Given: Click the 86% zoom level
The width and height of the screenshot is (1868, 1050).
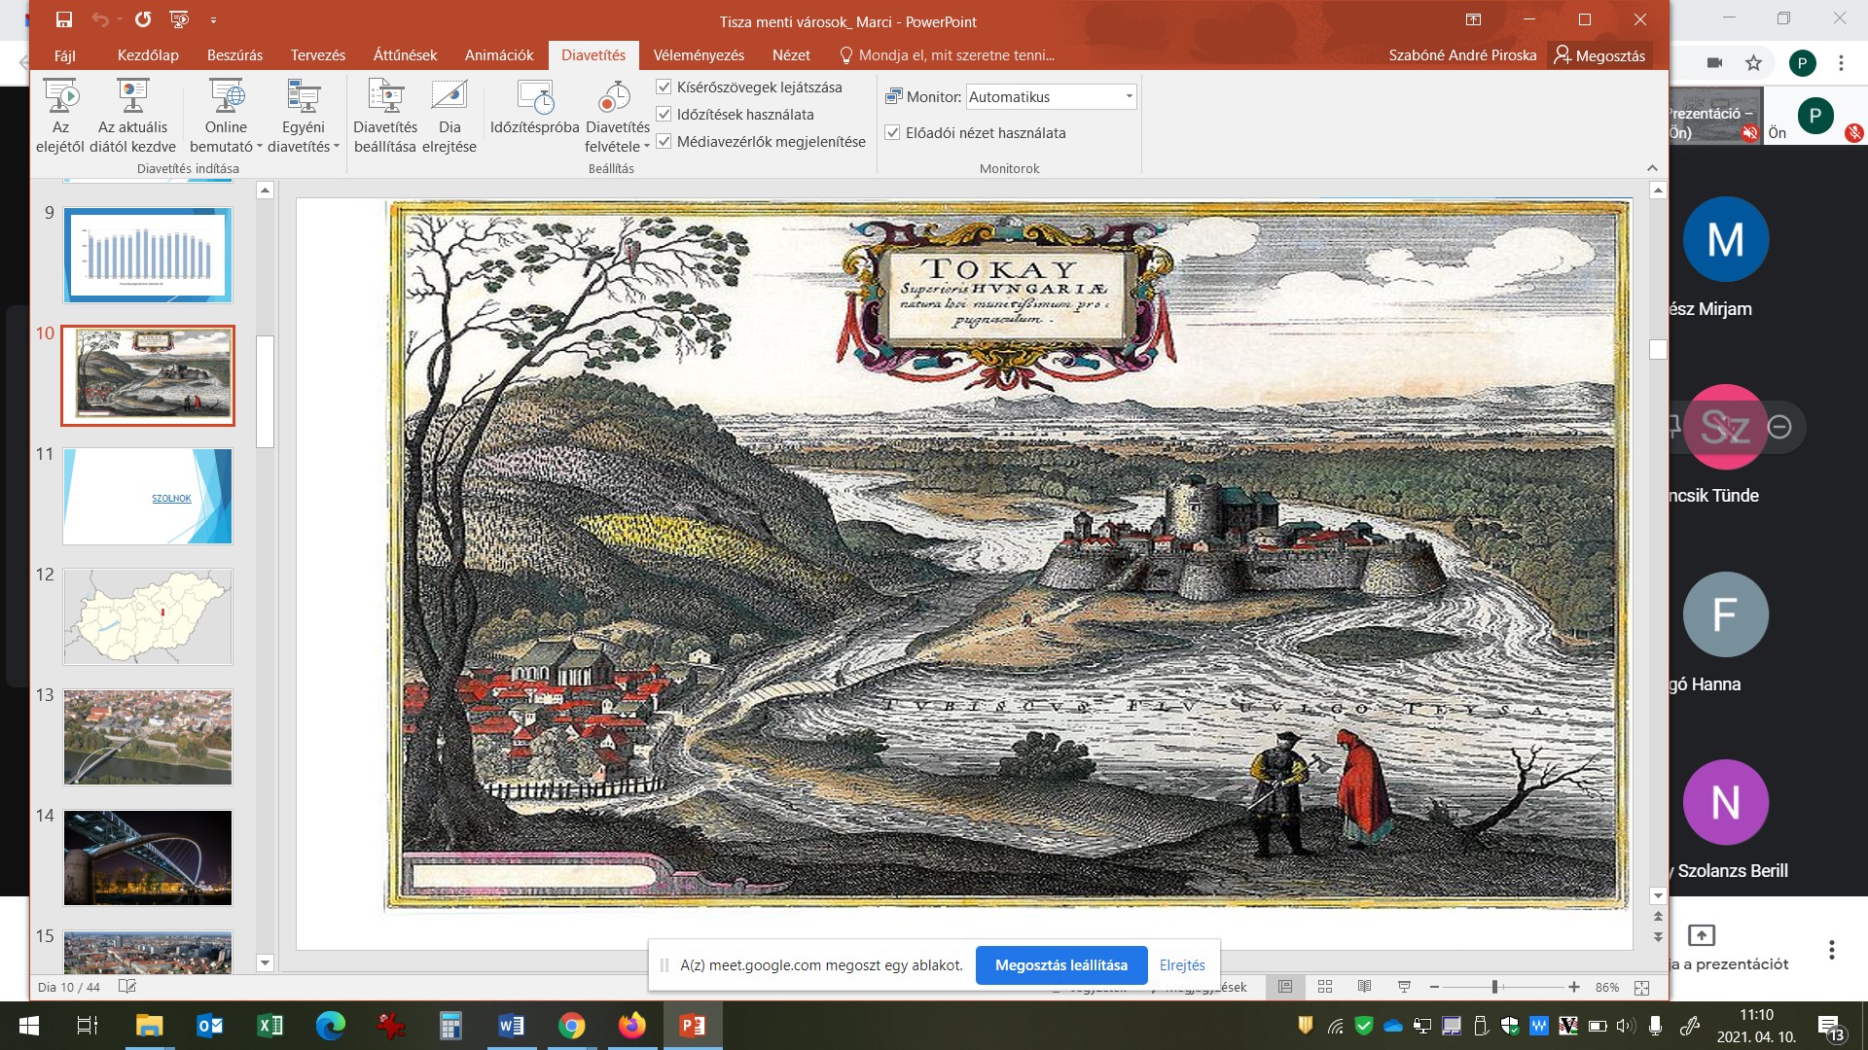Looking at the screenshot, I should point(1607,987).
